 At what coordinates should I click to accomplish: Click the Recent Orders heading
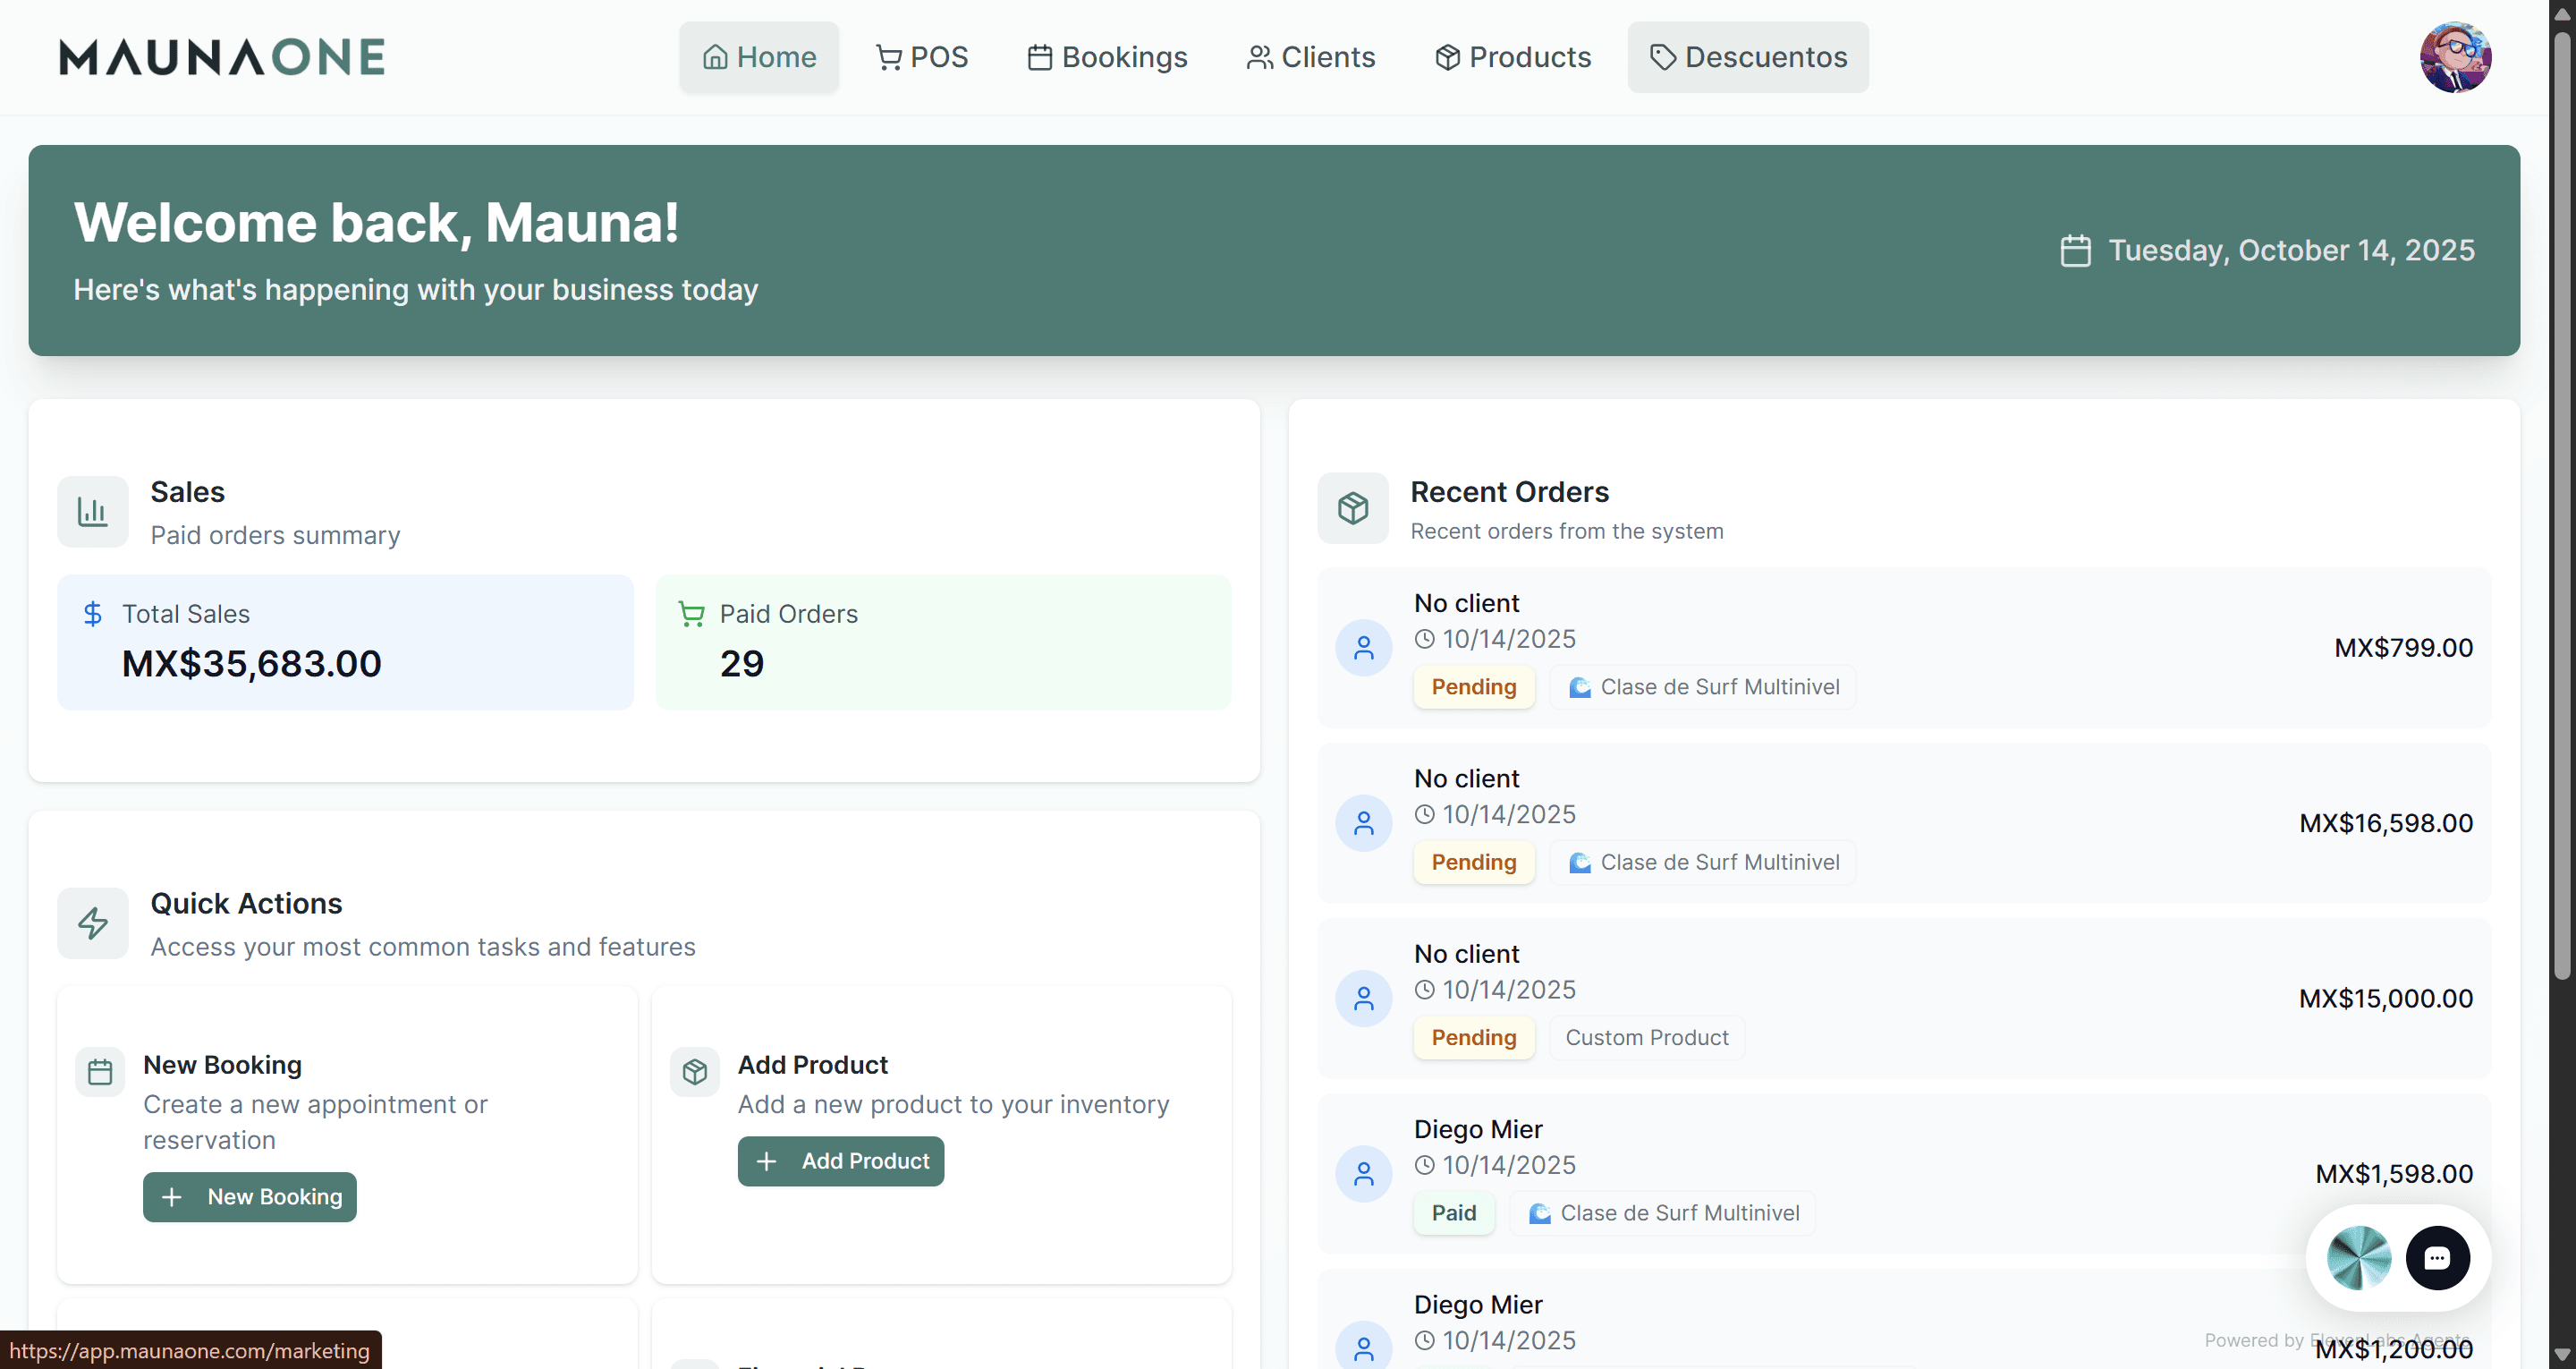point(1509,491)
